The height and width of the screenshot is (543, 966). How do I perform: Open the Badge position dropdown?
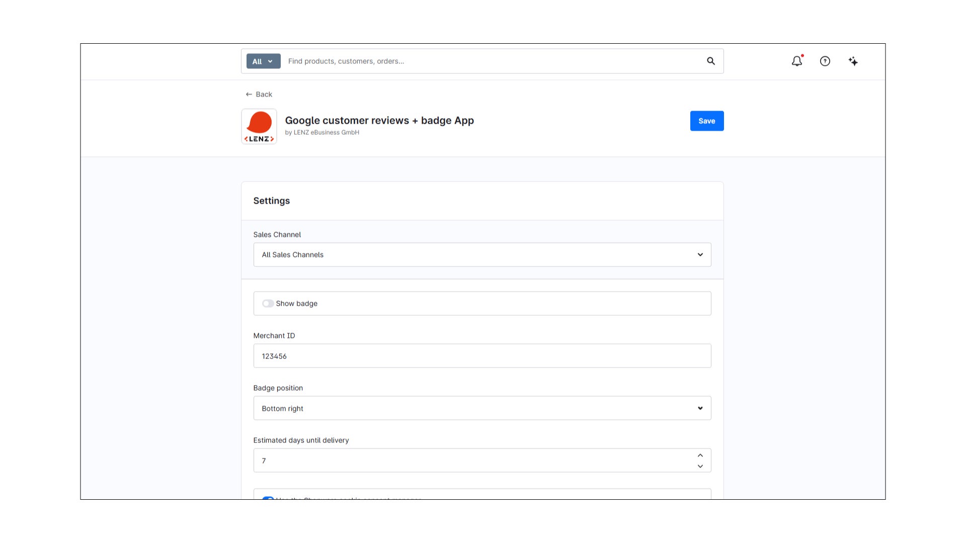482,408
